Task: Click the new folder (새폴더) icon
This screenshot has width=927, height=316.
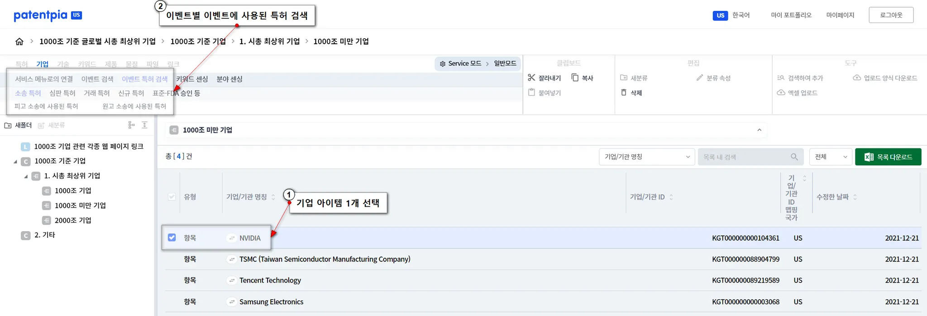Action: point(8,125)
